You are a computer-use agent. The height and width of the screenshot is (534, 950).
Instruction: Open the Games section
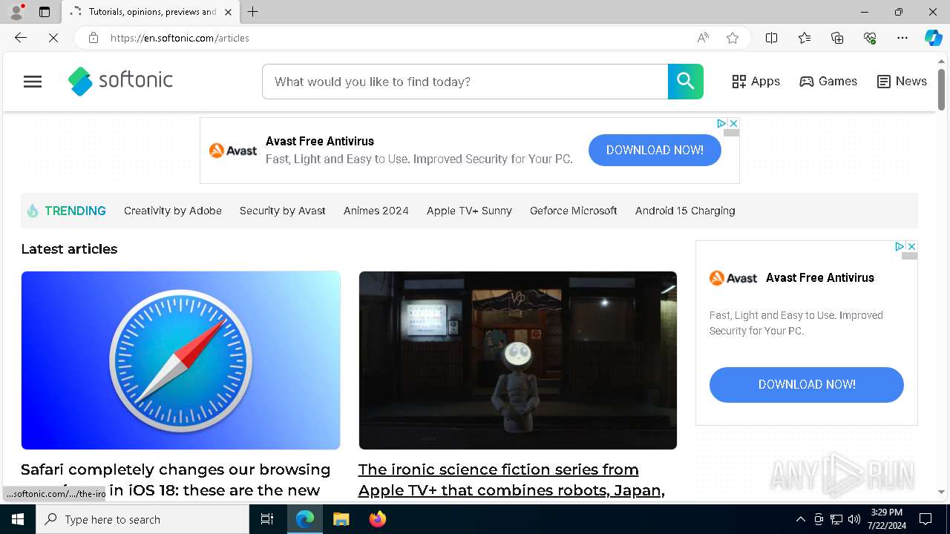click(x=828, y=82)
